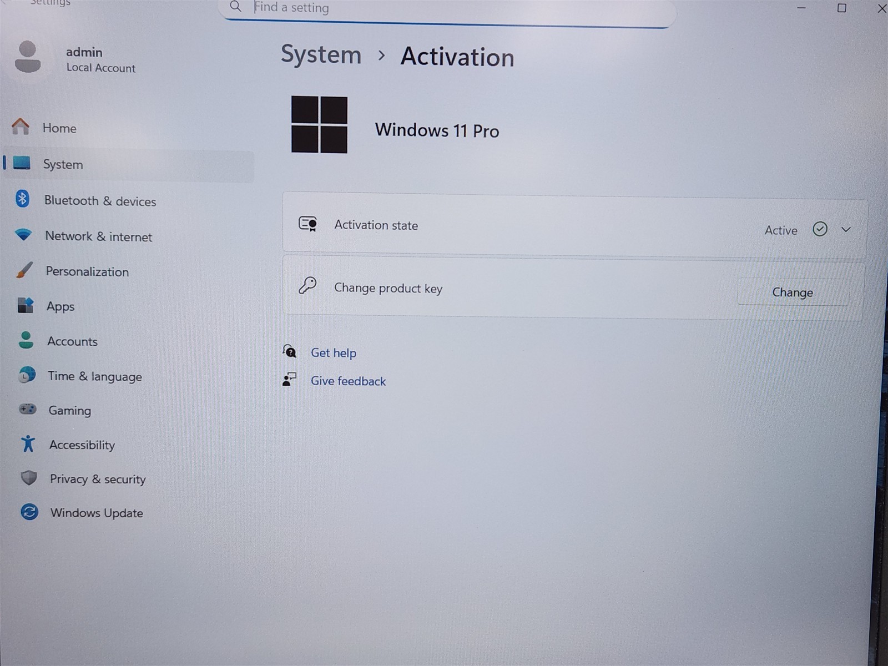The image size is (888, 666).
Task: Open Gaming settings label
Action: pos(69,411)
